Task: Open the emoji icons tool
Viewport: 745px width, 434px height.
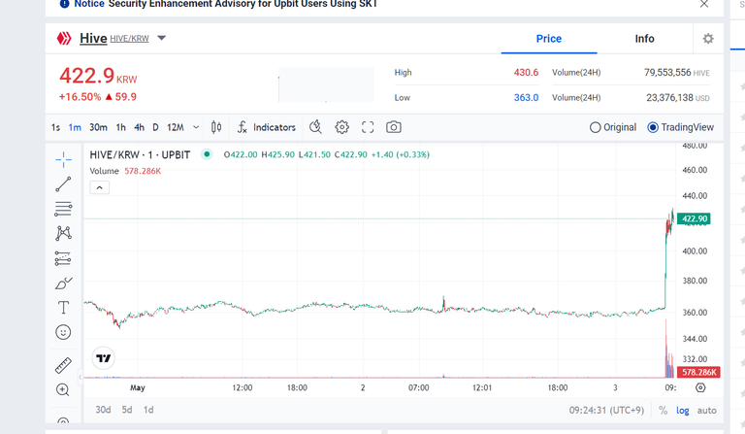Action: [63, 332]
